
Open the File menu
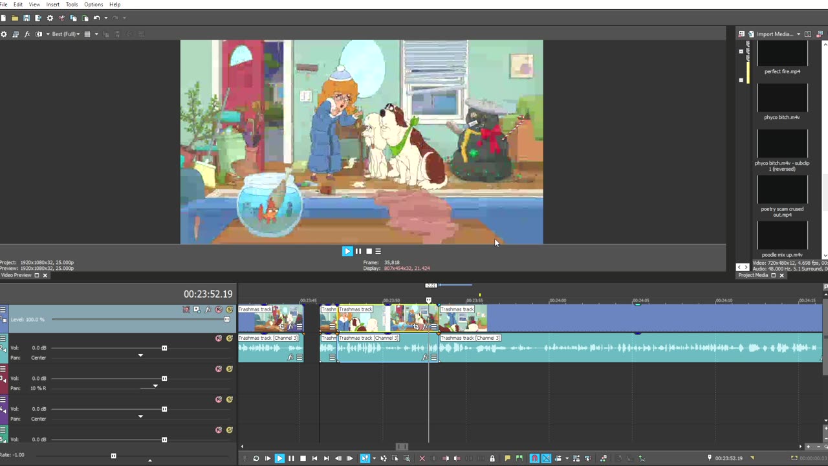tap(3, 5)
